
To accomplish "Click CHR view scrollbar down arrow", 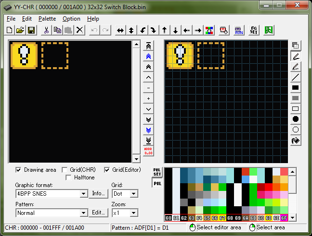I will click(x=136, y=159).
